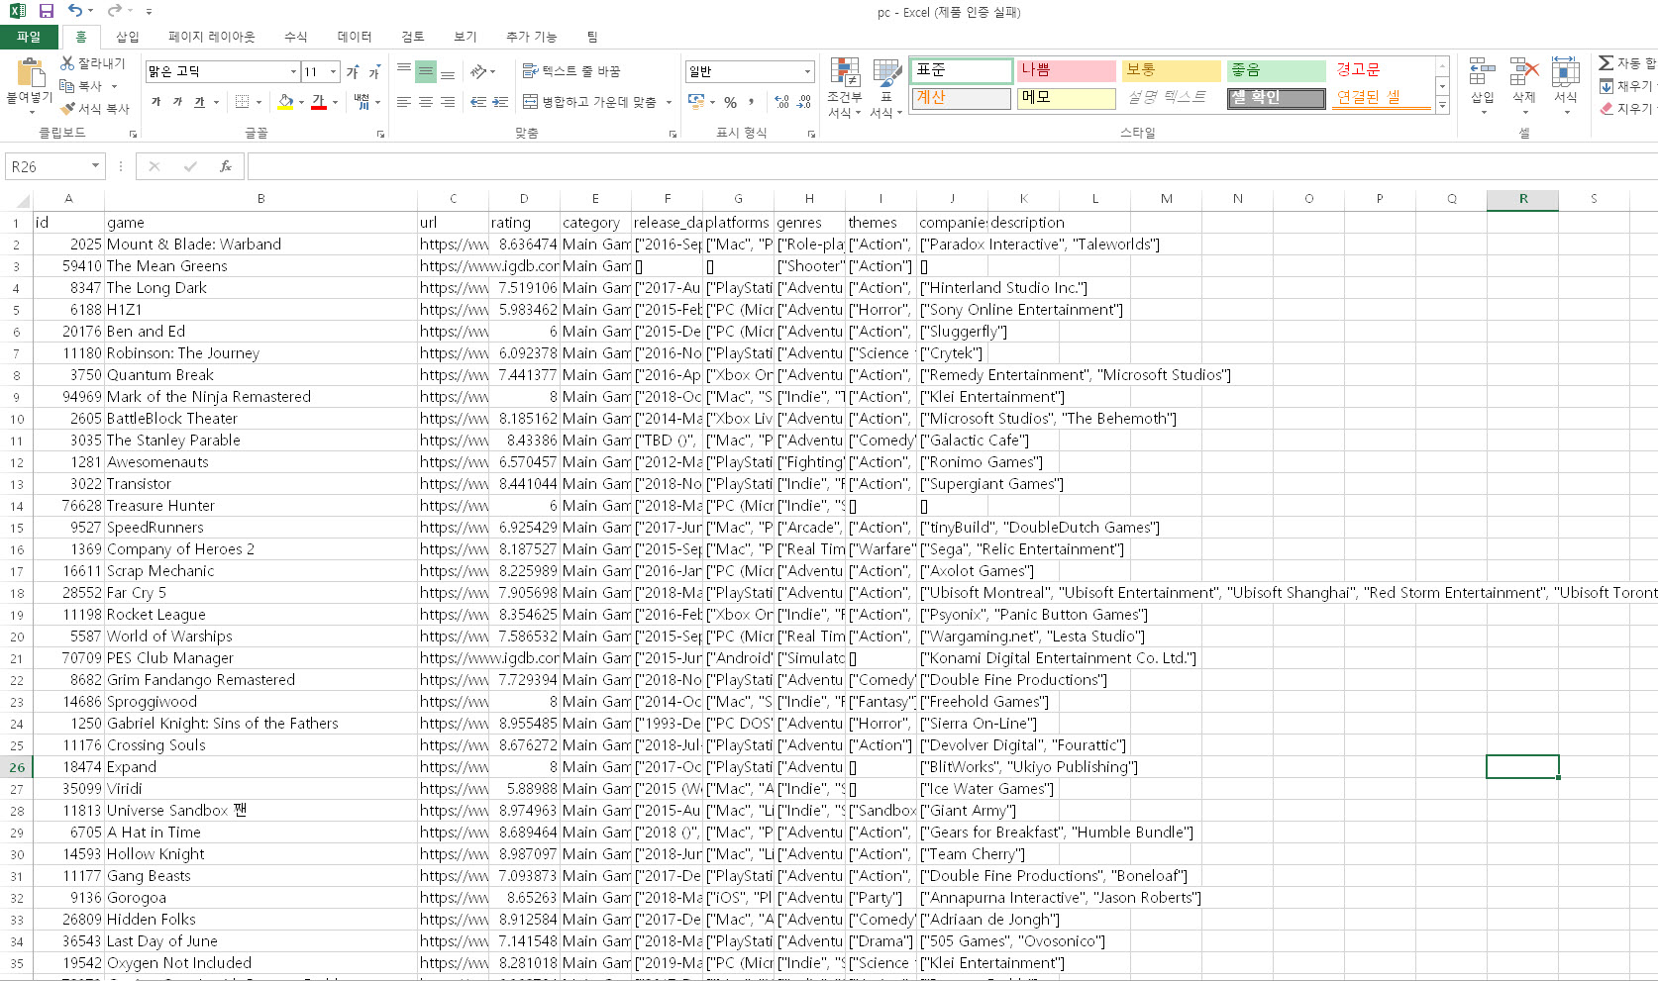Undo the last action
Viewport: 1658px width, 981px height.
(x=75, y=11)
